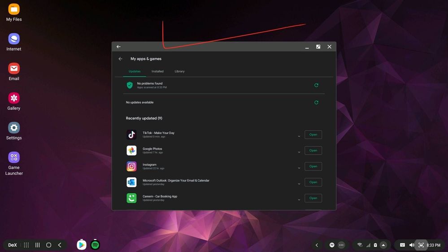Click 'No updates available' text
The width and height of the screenshot is (448, 252).
coord(140,102)
